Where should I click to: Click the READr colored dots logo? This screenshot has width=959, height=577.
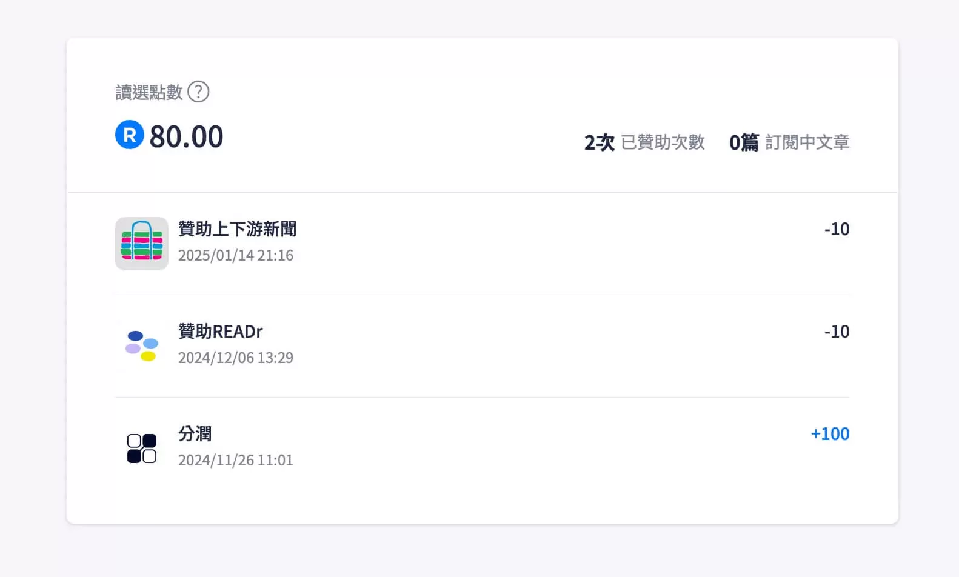tap(142, 346)
